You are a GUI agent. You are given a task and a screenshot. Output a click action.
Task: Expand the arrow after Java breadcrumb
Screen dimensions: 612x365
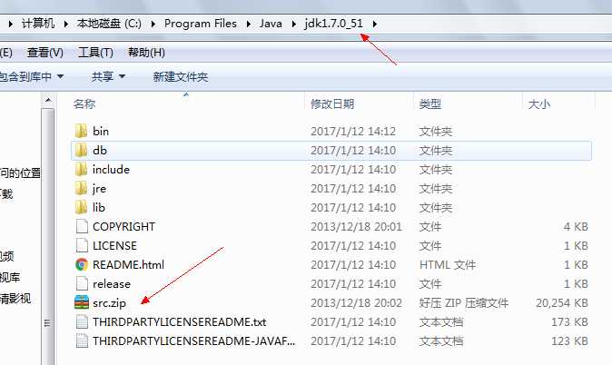coord(294,24)
